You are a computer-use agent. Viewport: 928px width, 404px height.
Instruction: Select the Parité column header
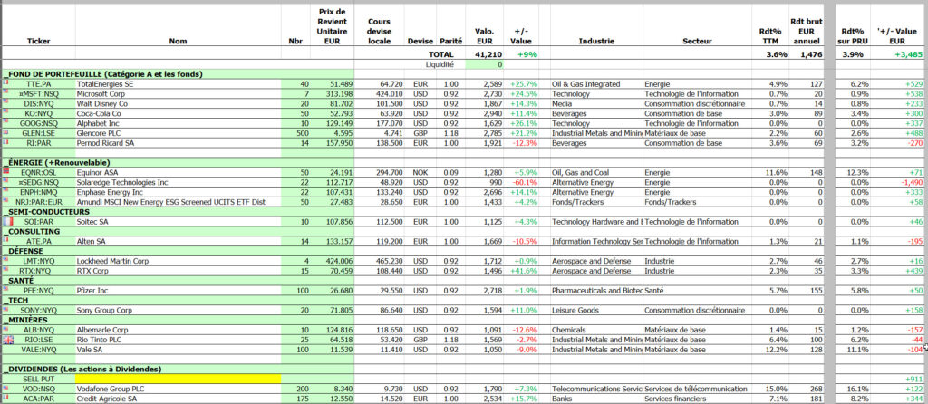coord(451,42)
